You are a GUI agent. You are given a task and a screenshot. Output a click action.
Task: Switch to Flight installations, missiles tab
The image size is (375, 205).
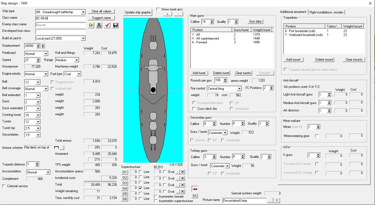326,12
